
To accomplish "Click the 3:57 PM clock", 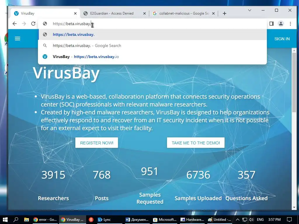I will tap(274, 220).
